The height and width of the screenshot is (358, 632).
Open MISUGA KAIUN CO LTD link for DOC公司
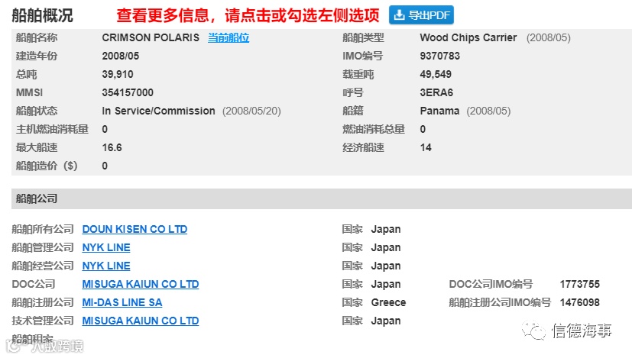point(141,284)
